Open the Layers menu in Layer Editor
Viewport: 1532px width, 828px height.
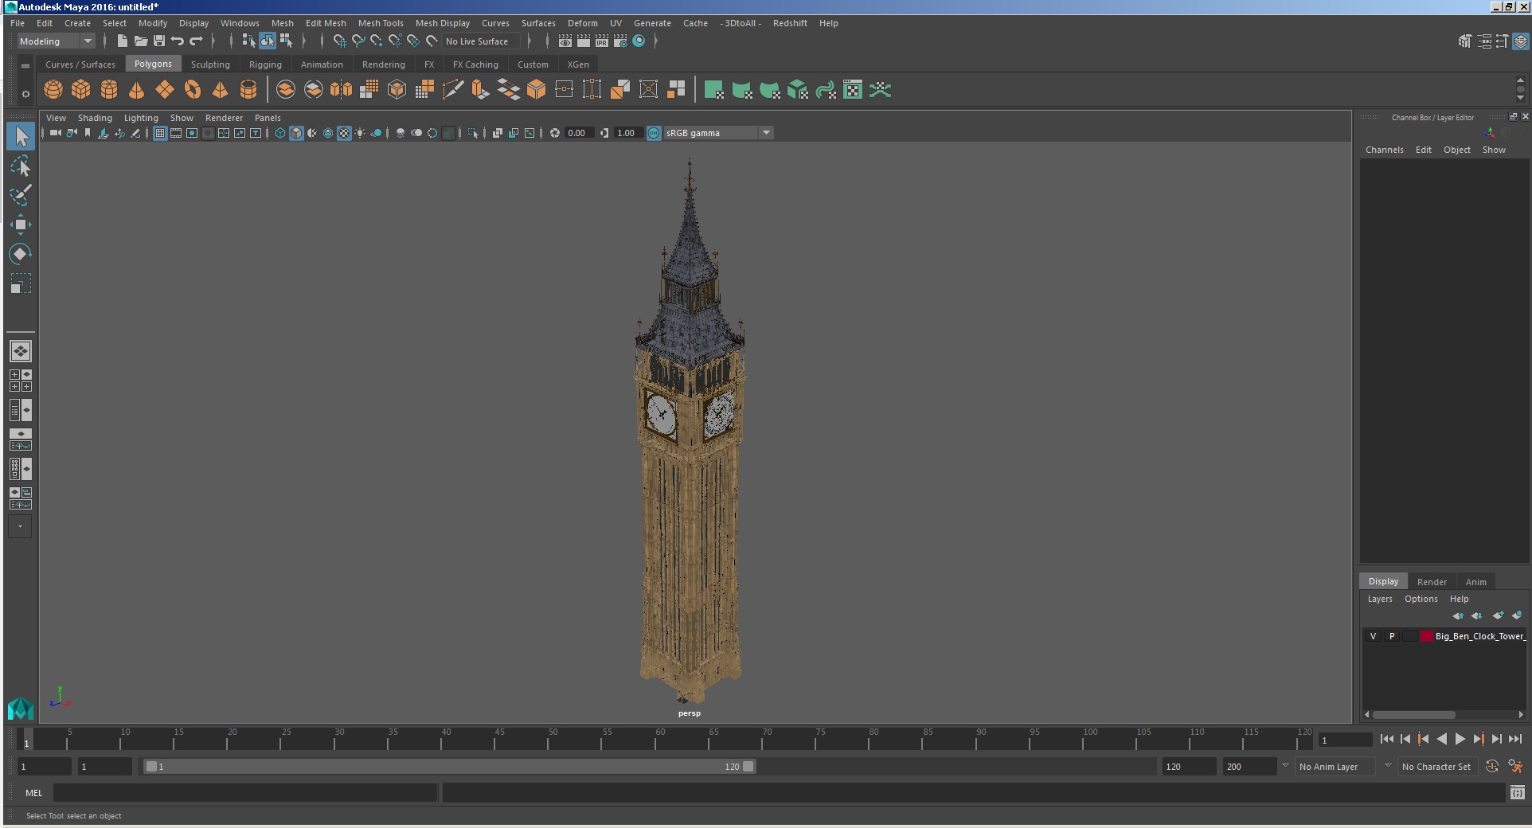click(x=1380, y=599)
